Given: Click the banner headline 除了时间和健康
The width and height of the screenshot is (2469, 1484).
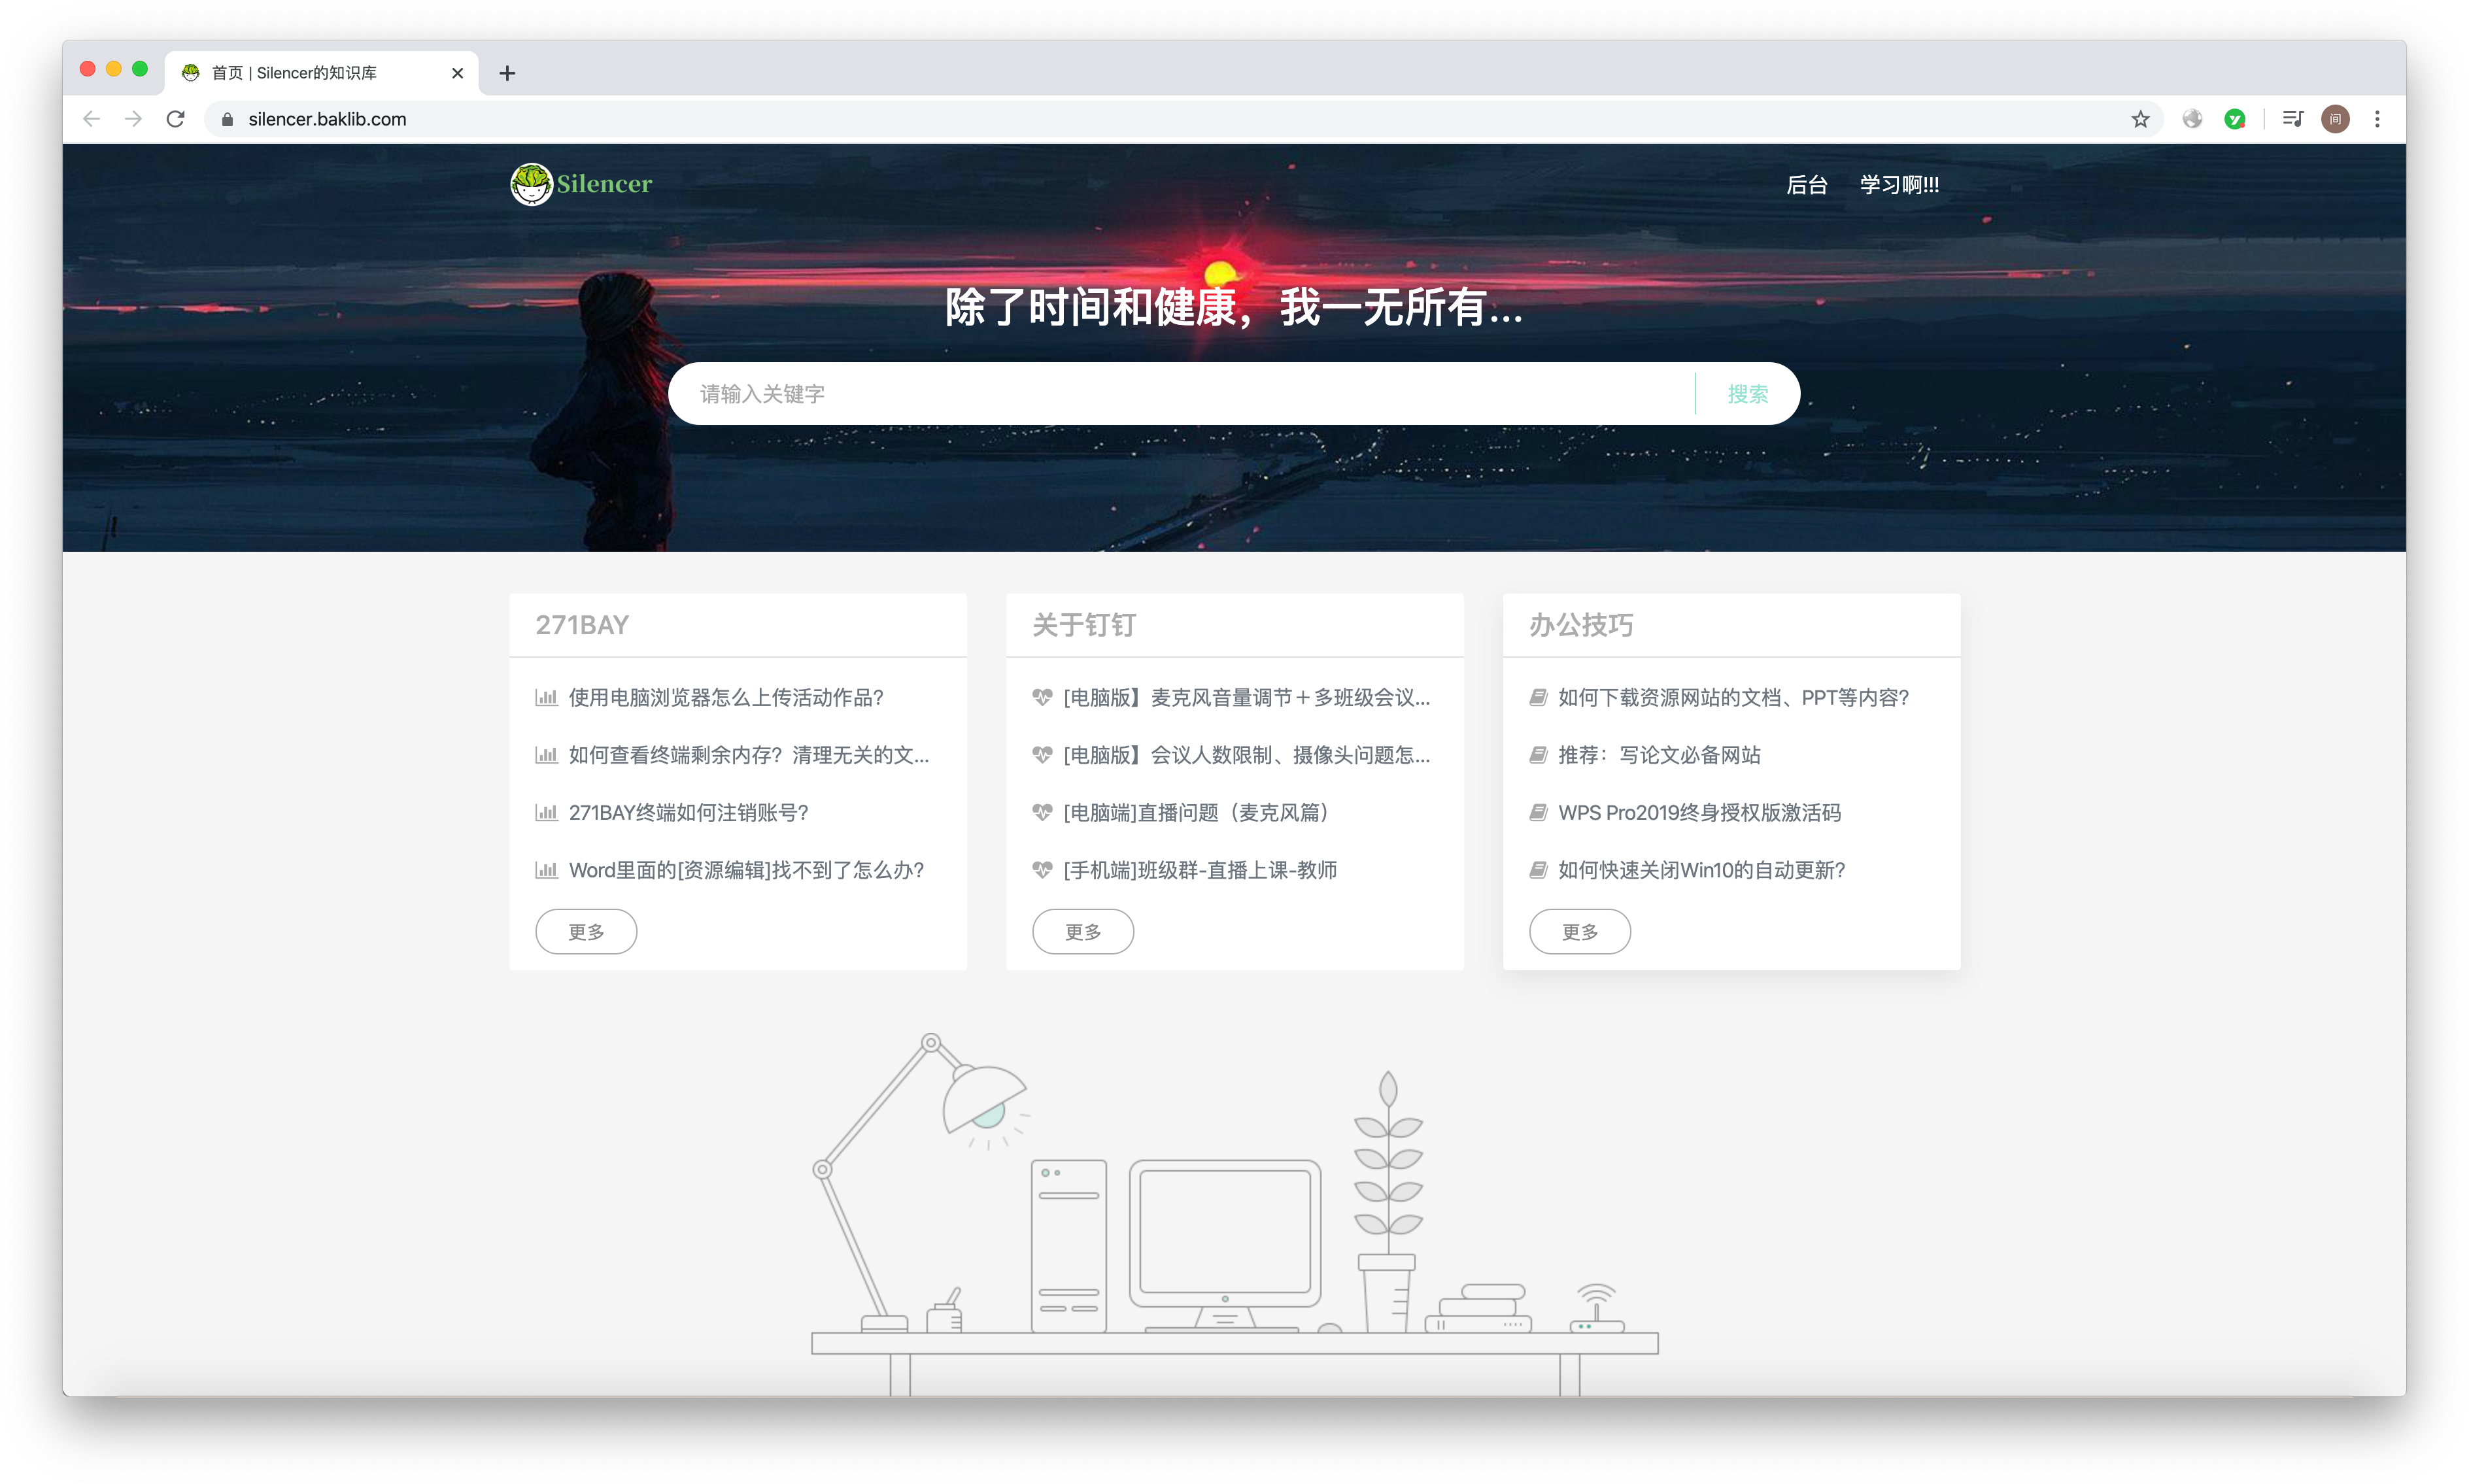Looking at the screenshot, I should 1234,307.
